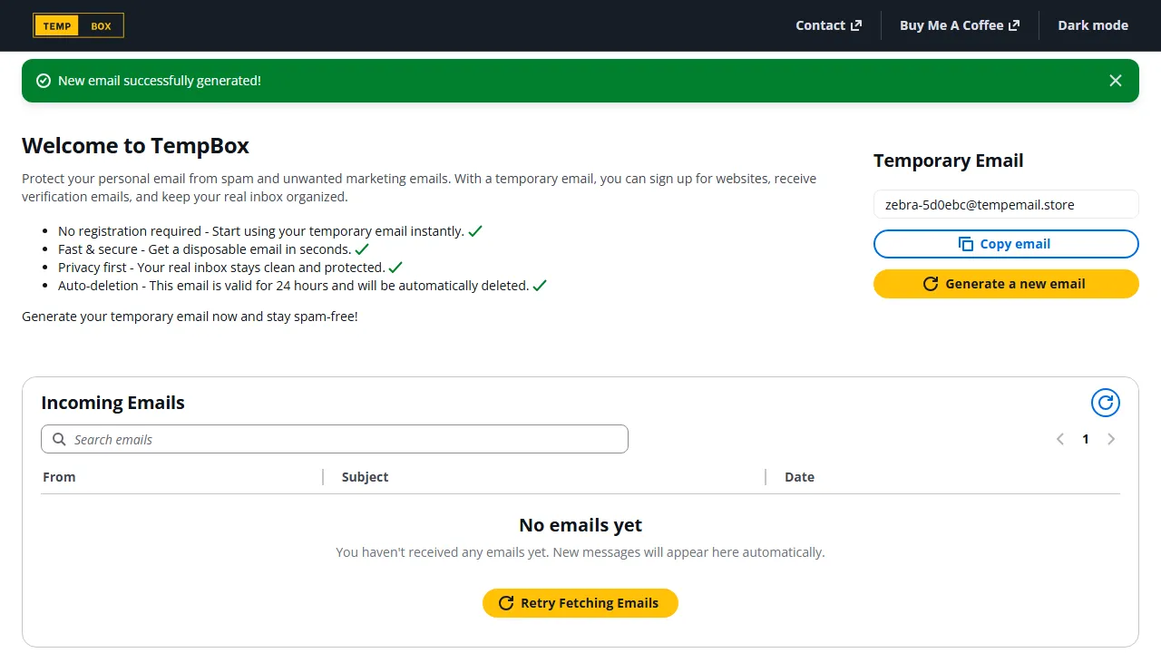Click the TempBox logo in the header
1161x653 pixels.
click(78, 25)
